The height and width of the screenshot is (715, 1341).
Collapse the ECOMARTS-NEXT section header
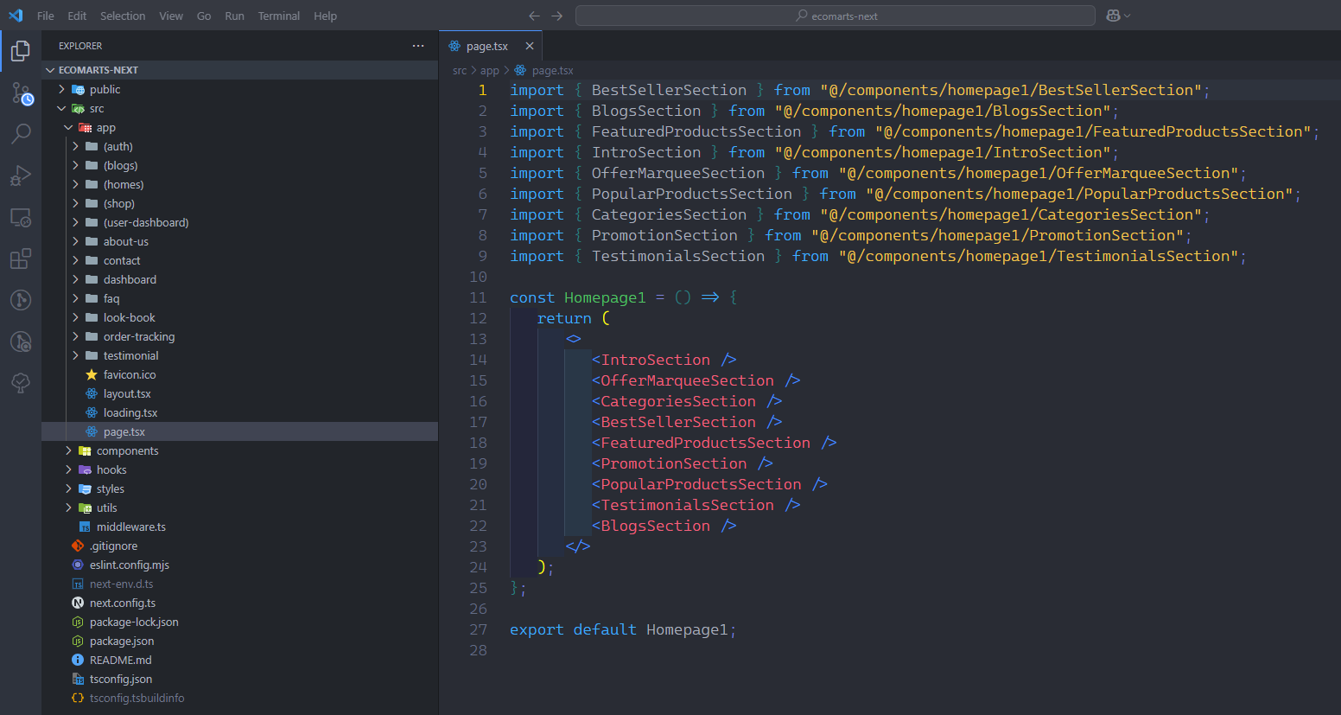pyautogui.click(x=98, y=70)
